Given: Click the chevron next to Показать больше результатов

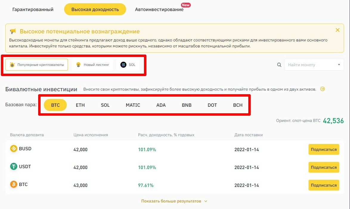Looking at the screenshot, I should pos(206,201).
